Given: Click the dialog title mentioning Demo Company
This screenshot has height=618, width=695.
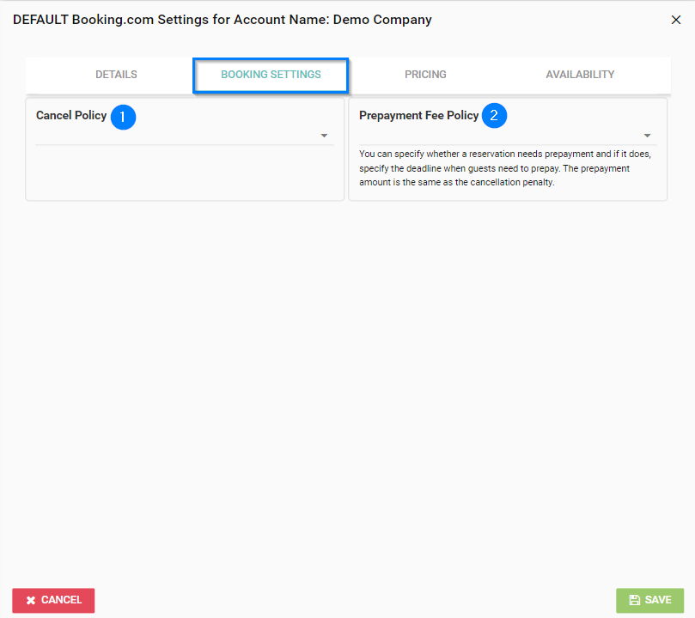Looking at the screenshot, I should click(x=222, y=20).
